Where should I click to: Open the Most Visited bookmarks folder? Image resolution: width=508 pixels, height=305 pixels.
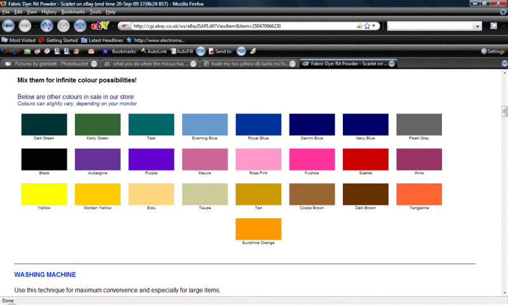click(22, 39)
